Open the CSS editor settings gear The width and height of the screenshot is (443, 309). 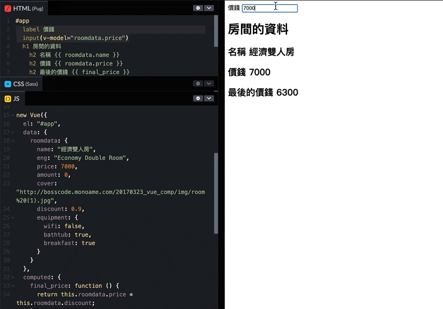(198, 83)
